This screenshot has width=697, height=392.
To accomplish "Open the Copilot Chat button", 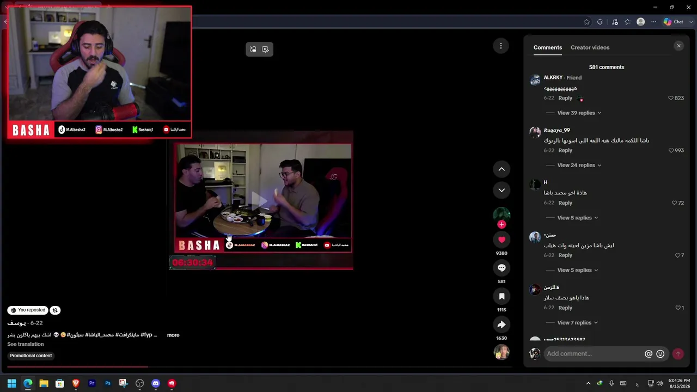I will pos(674,22).
